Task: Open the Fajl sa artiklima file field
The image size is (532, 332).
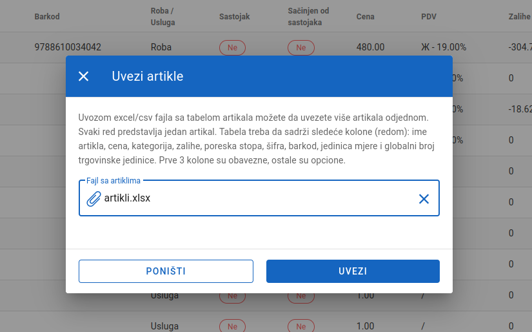Action: (259, 198)
